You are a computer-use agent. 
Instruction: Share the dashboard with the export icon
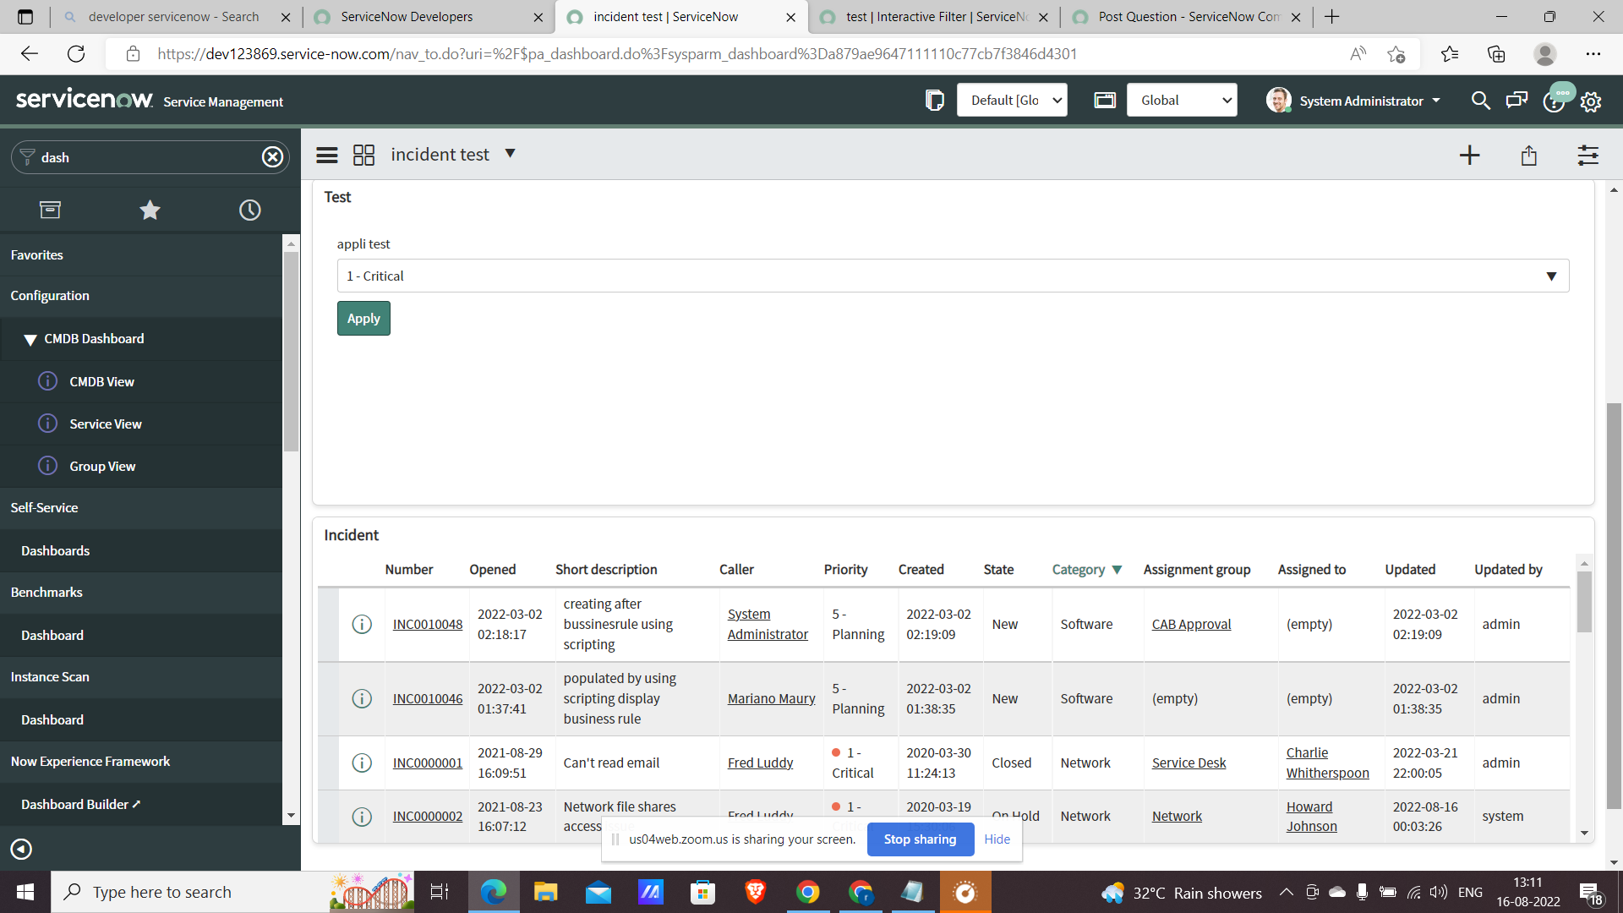click(1528, 155)
